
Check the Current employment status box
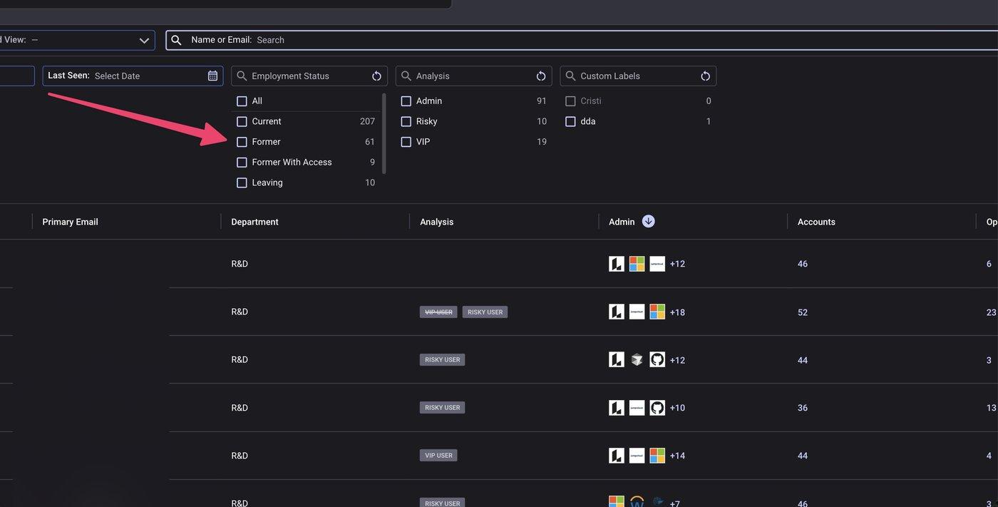pos(242,121)
